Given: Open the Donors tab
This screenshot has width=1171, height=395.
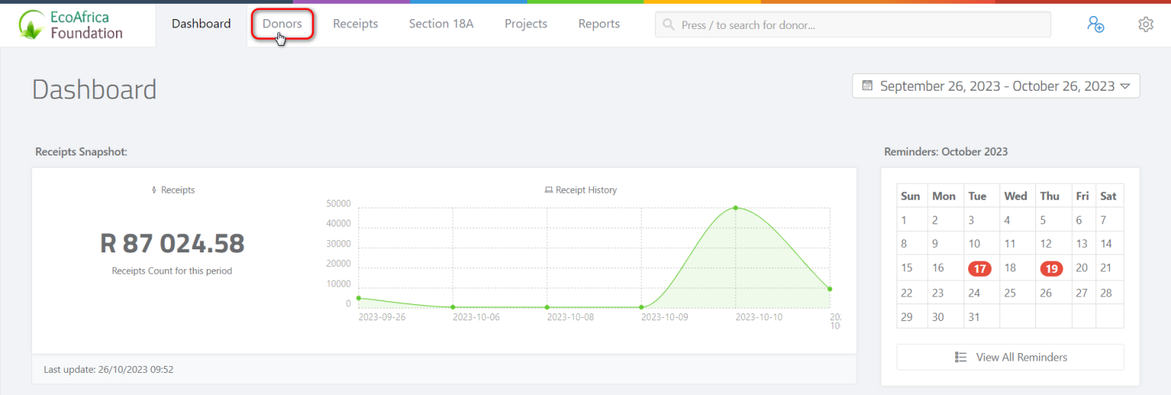Looking at the screenshot, I should click(x=282, y=24).
